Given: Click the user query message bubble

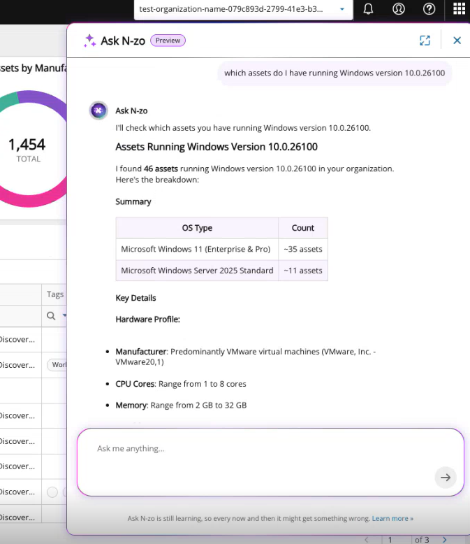Looking at the screenshot, I should tap(335, 73).
